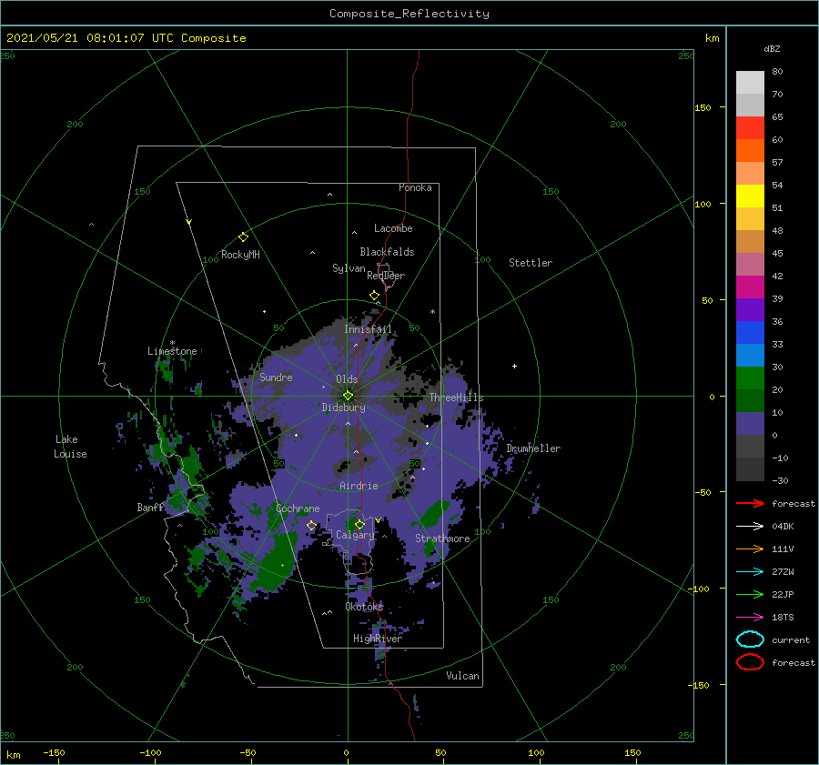Click the RockyMH label
819x765 pixels.
(241, 255)
